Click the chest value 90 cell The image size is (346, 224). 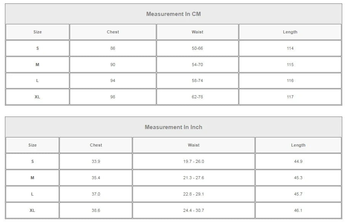[113, 65]
